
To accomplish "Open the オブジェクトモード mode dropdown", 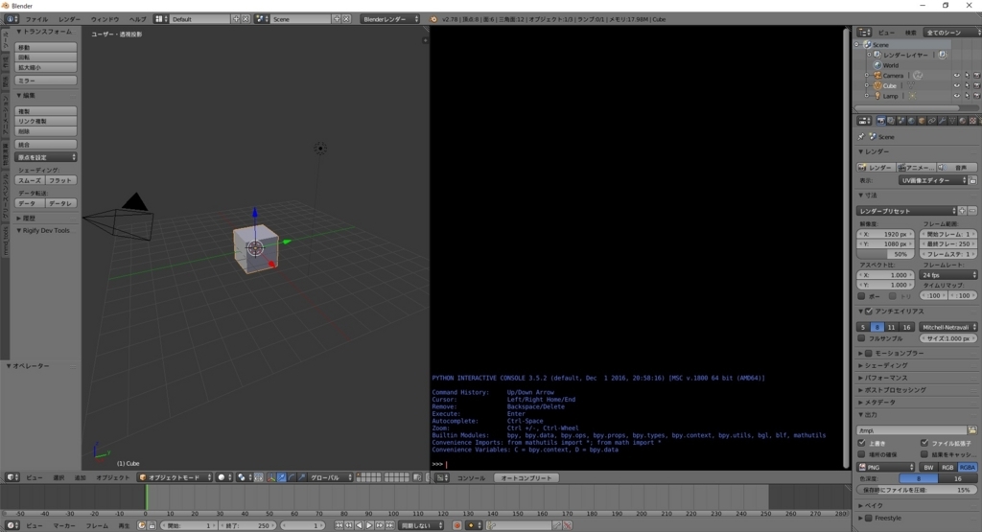I will [x=175, y=477].
